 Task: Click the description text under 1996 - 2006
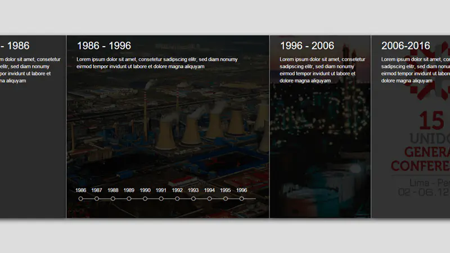318,70
